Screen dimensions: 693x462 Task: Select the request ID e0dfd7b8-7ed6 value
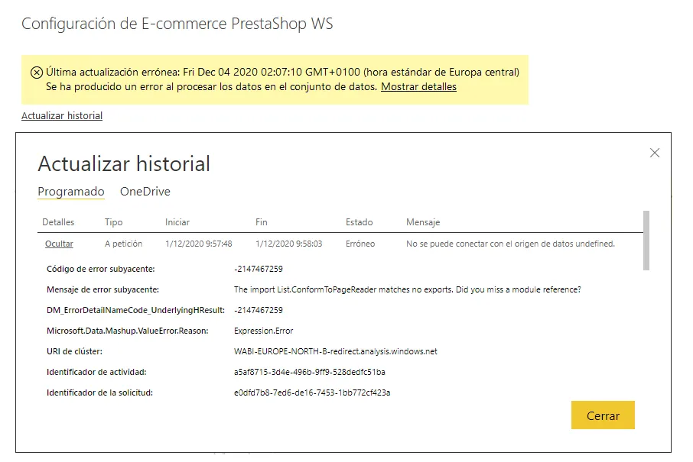pos(312,393)
